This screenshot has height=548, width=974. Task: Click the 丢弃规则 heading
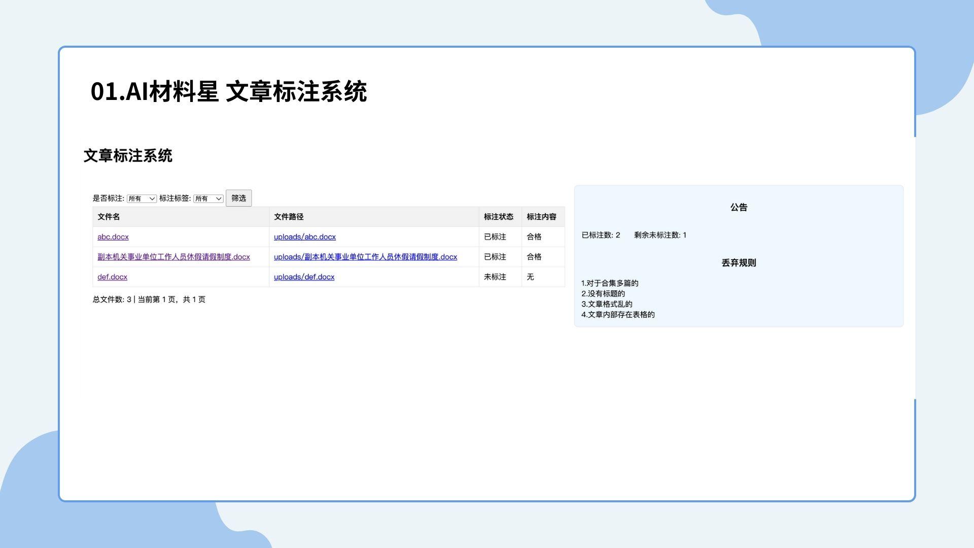[739, 263]
